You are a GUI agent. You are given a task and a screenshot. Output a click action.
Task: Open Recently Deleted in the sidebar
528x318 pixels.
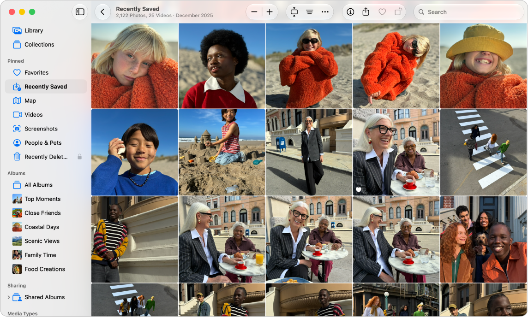[46, 157]
